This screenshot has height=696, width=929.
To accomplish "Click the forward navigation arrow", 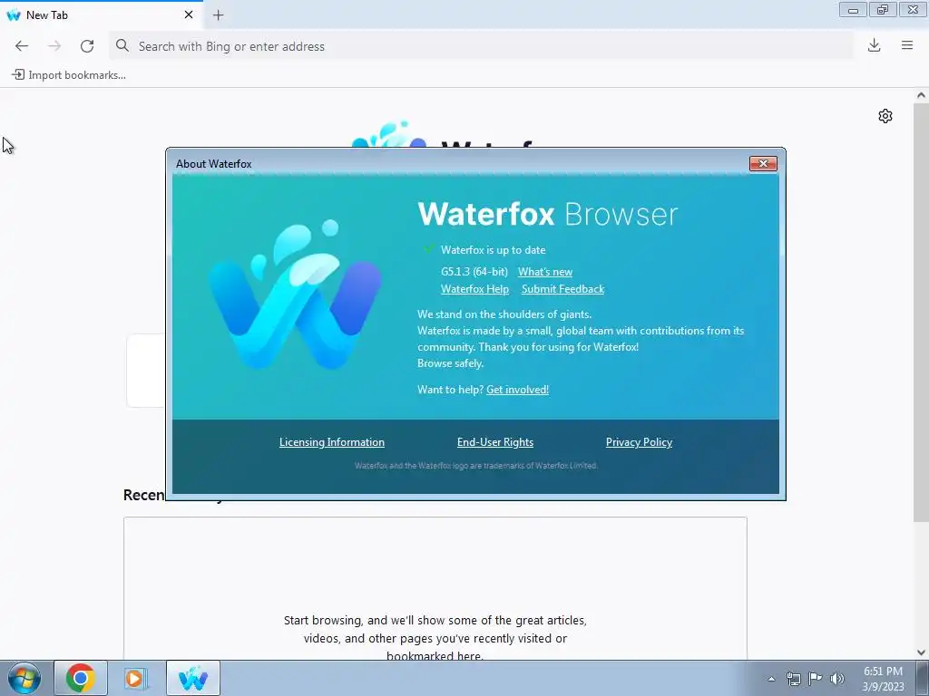I will 54,46.
